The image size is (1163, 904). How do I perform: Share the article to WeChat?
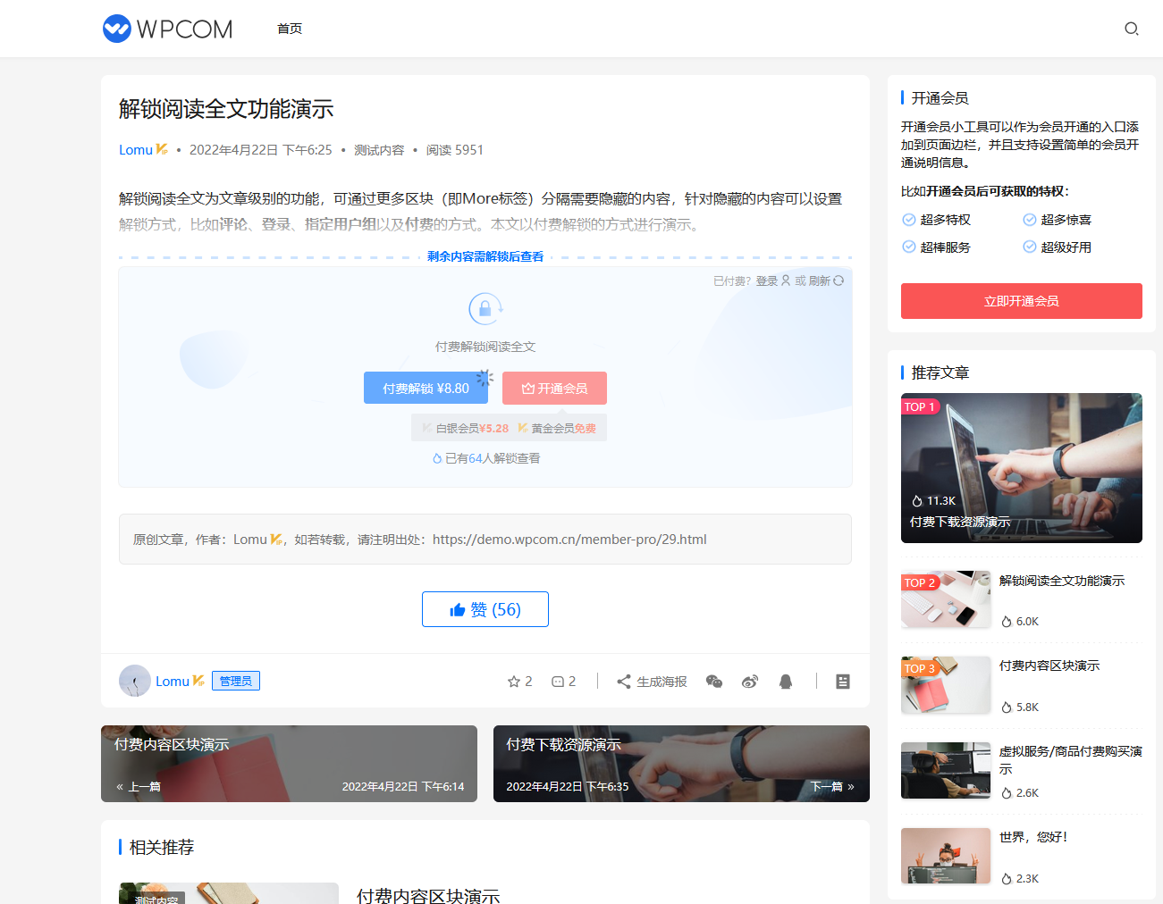click(713, 682)
